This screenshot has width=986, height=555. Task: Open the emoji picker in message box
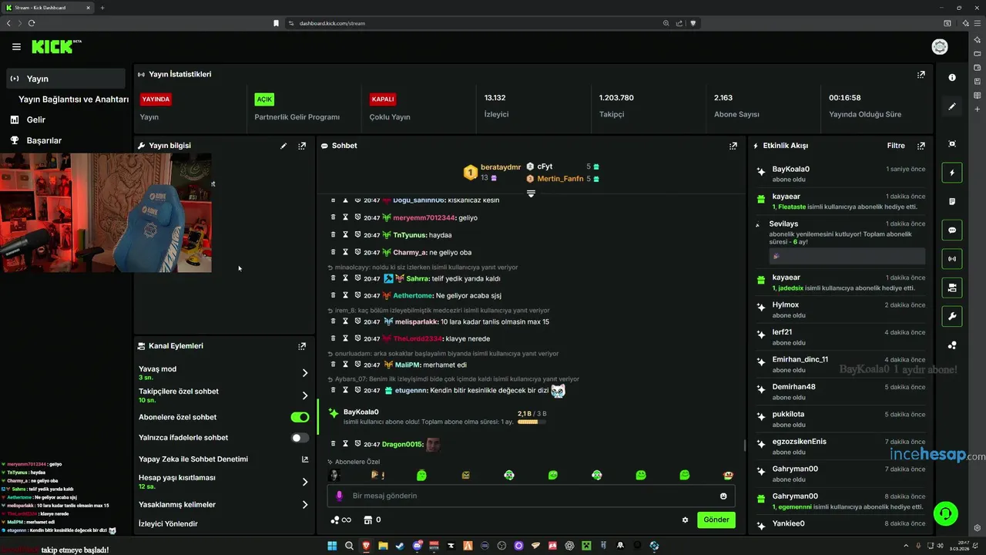pyautogui.click(x=723, y=496)
